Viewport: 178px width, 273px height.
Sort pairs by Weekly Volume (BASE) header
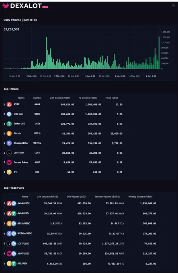107,197
